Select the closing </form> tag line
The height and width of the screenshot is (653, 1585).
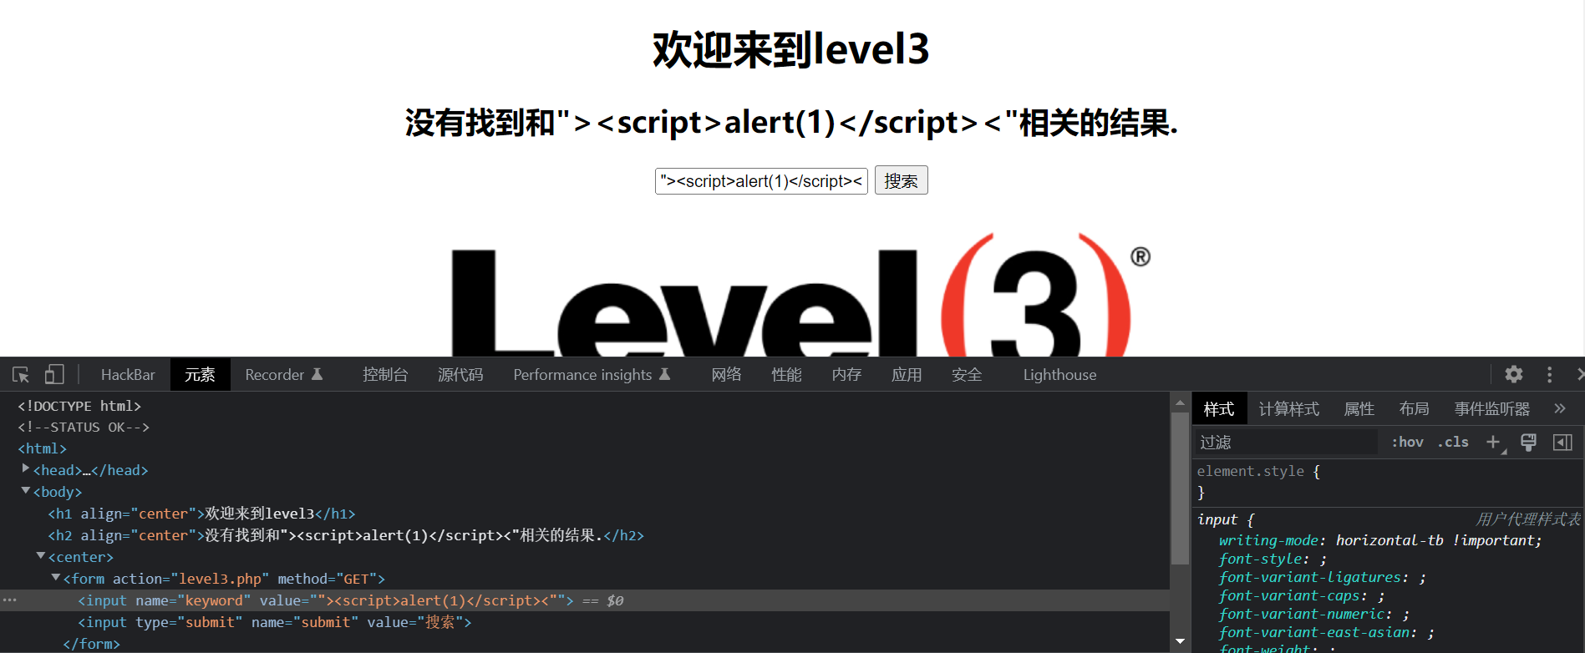tap(92, 644)
